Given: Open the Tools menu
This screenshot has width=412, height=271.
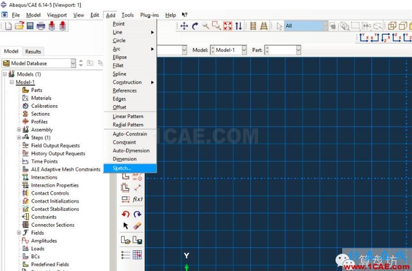Looking at the screenshot, I should (x=128, y=15).
